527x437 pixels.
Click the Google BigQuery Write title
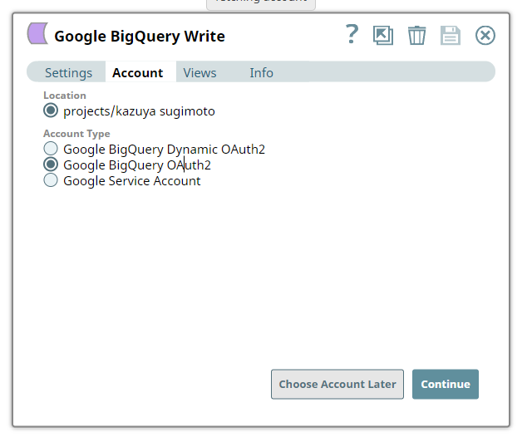(x=140, y=37)
